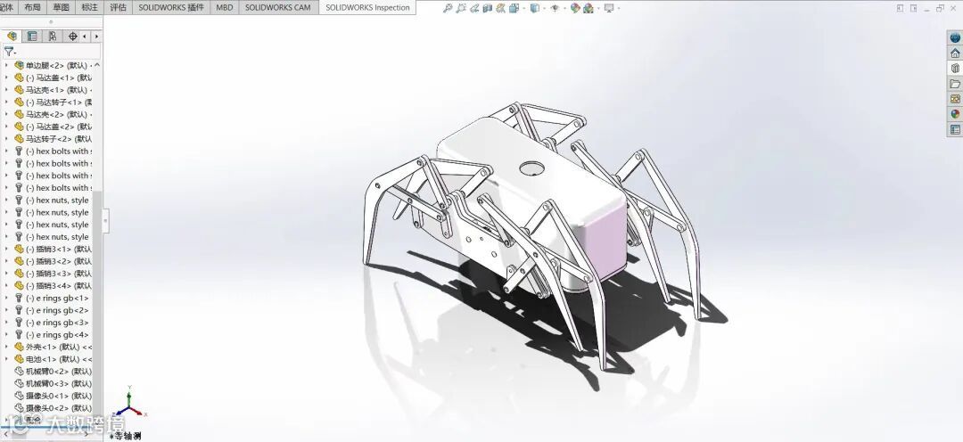The width and height of the screenshot is (963, 442).
Task: Open Appearances task pane color ball
Action: (955, 113)
